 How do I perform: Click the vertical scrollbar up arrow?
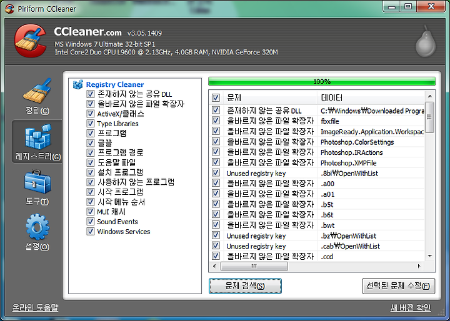[x=429, y=96]
